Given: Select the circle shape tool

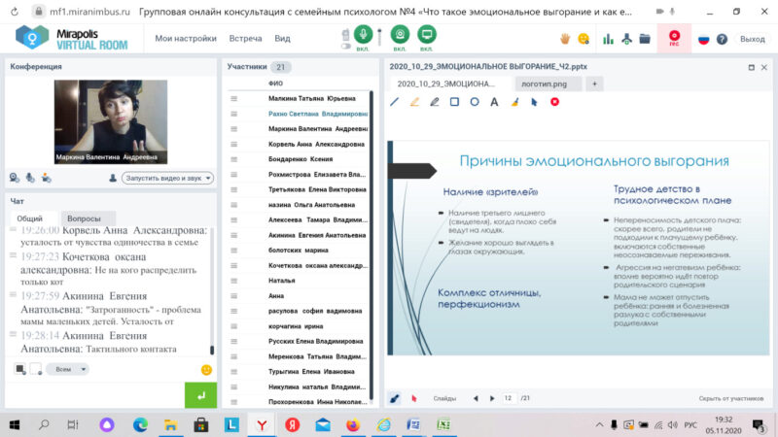Looking at the screenshot, I should point(475,102).
